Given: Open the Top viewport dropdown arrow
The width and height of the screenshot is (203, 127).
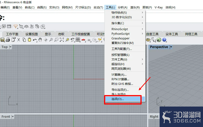Looking at the screenshot, I should coord(10,47).
